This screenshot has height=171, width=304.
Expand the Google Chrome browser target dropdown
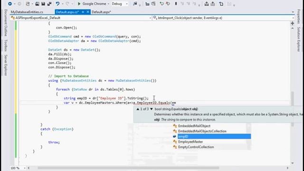click(108, 4)
